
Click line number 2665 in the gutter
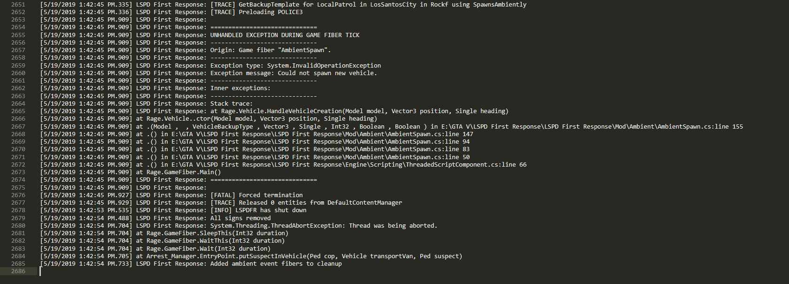[18, 111]
